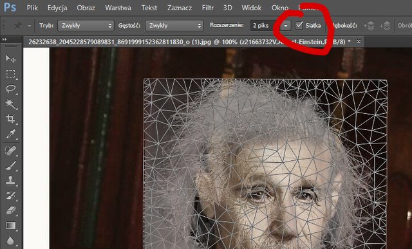Open the Rozszerzenie value dropdown arrow

[286, 26]
